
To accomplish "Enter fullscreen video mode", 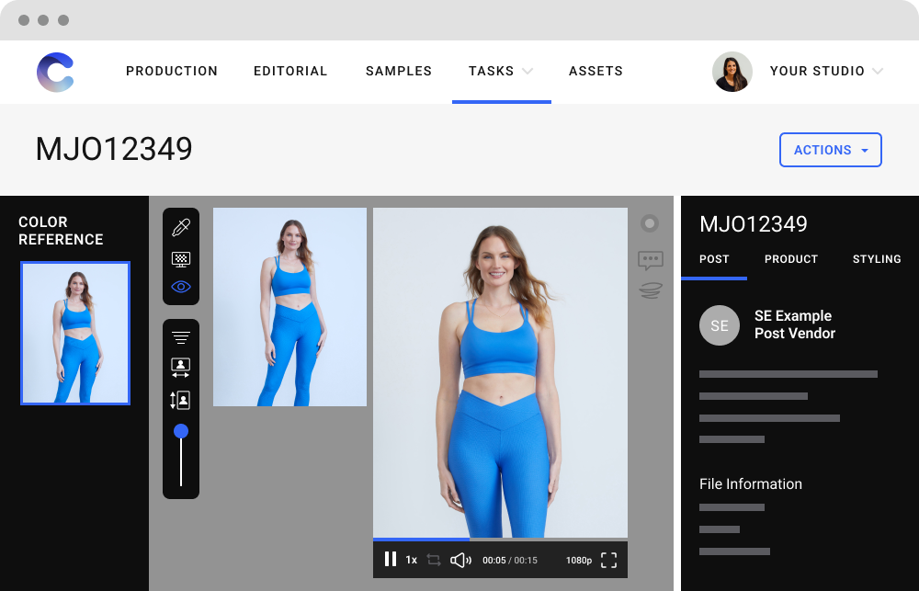I will click(x=608, y=560).
